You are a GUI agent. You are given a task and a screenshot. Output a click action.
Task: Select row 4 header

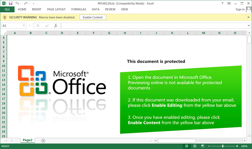click(4, 38)
